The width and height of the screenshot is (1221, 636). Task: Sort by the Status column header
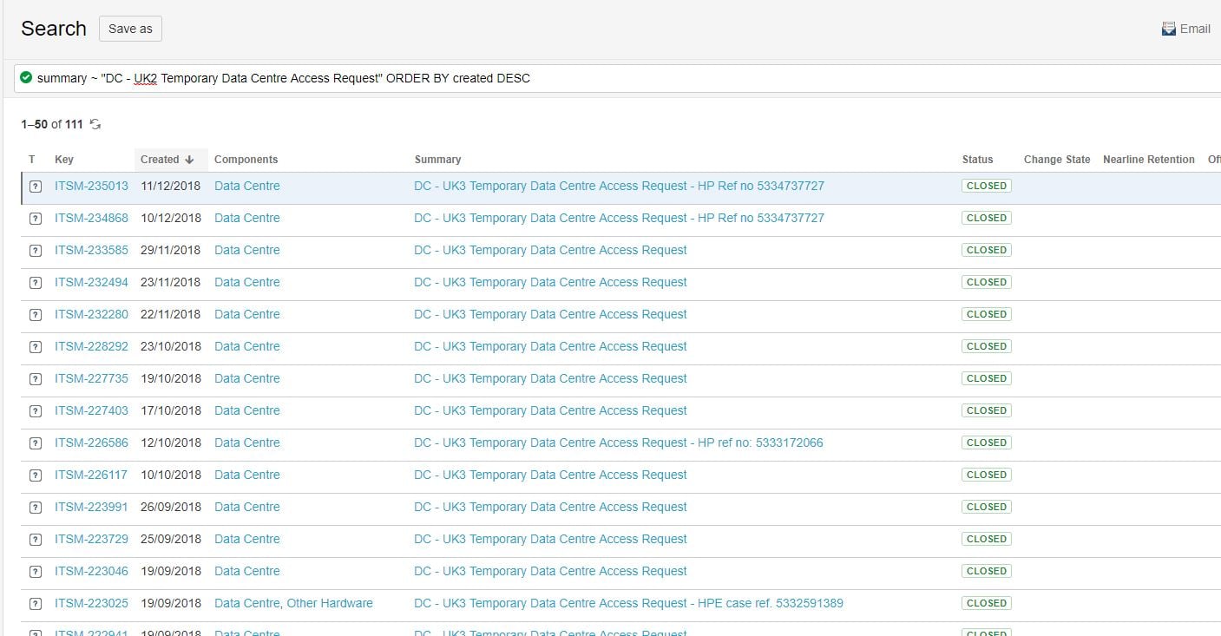click(977, 160)
